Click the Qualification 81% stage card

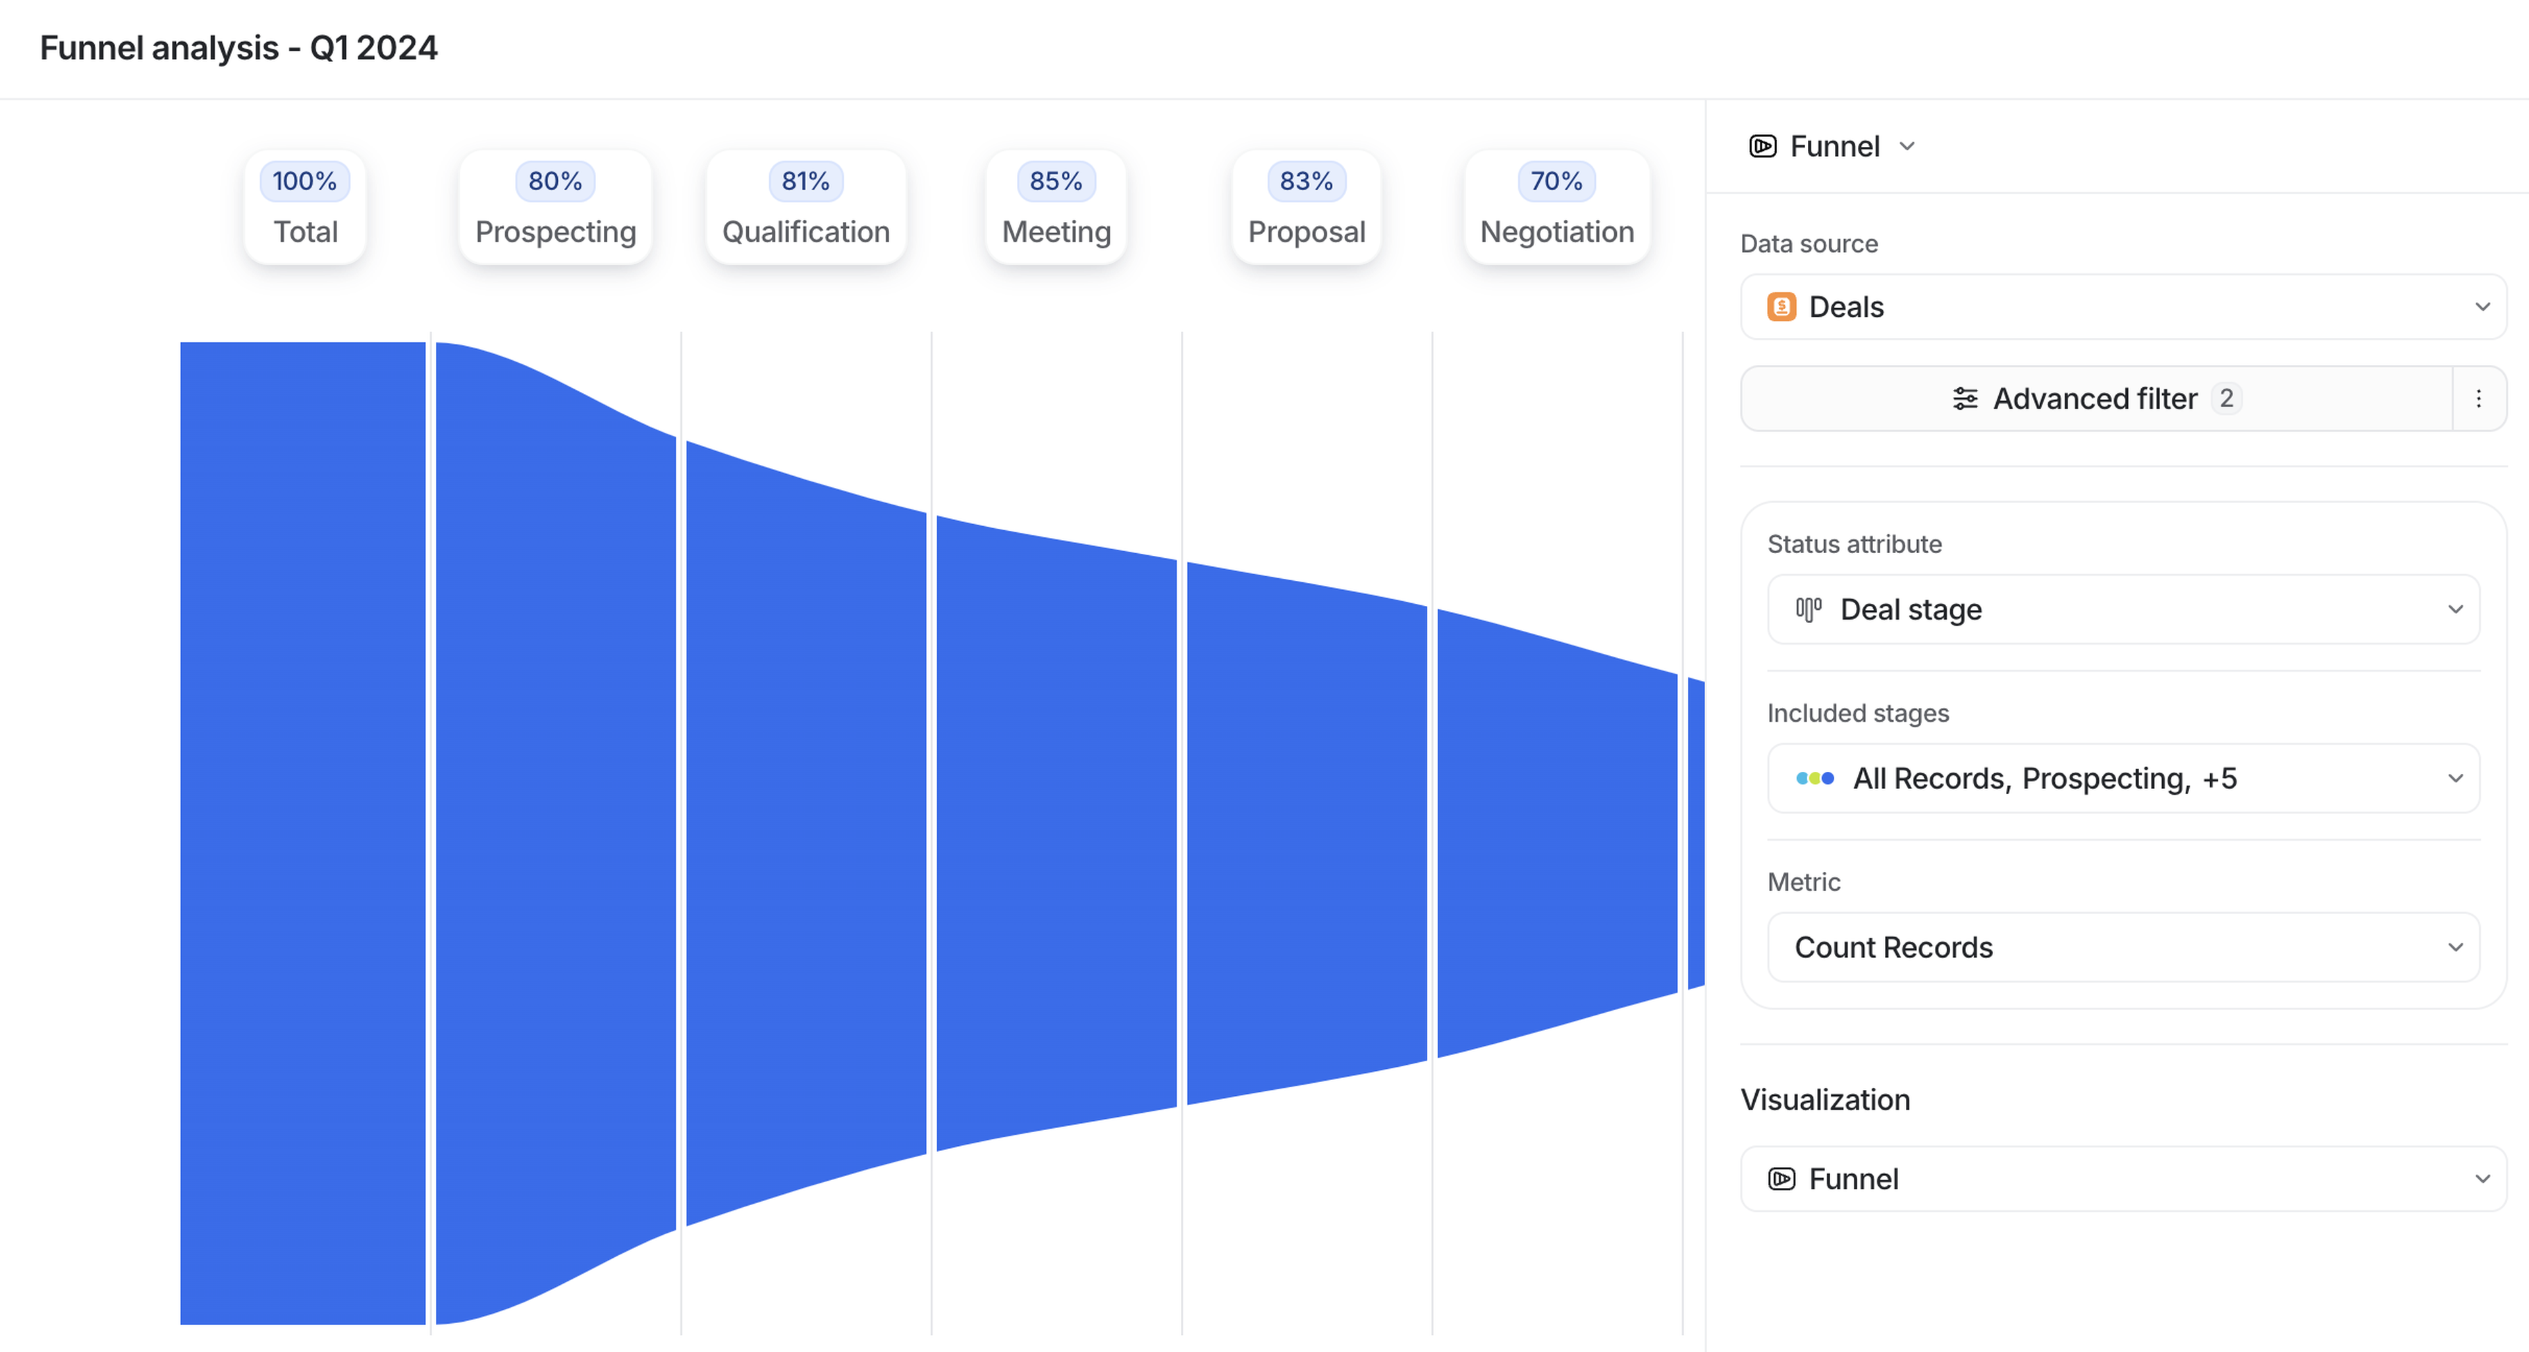click(806, 207)
